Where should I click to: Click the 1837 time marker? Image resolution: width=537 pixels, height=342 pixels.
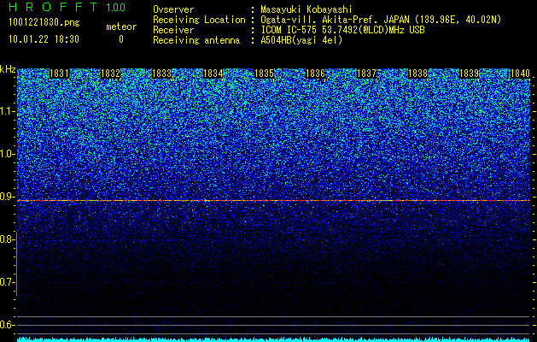pyautogui.click(x=366, y=74)
